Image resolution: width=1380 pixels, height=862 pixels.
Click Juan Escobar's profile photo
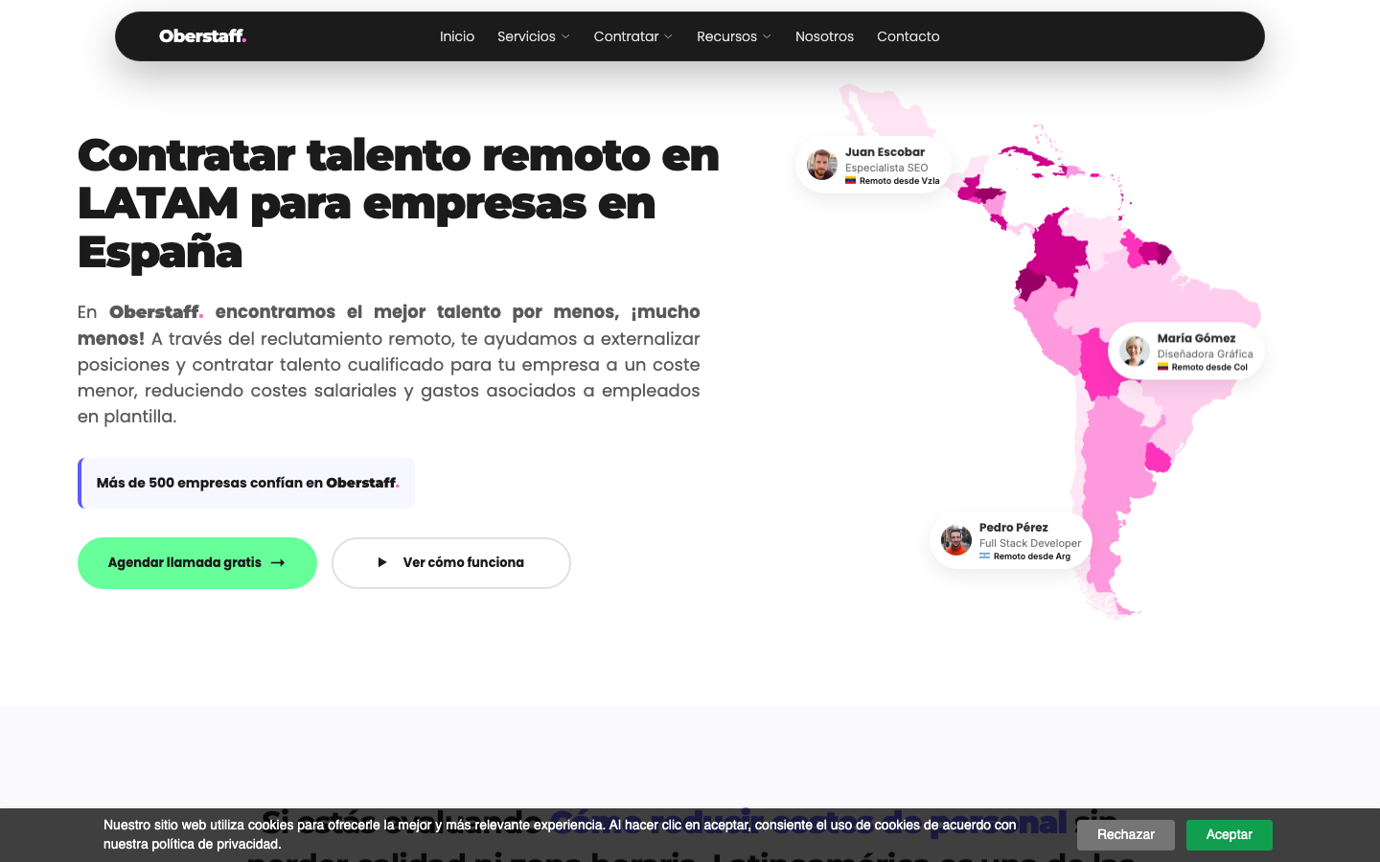click(x=822, y=165)
